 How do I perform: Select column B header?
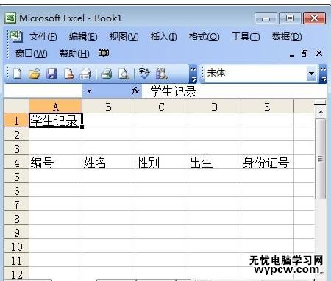pyautogui.click(x=108, y=107)
